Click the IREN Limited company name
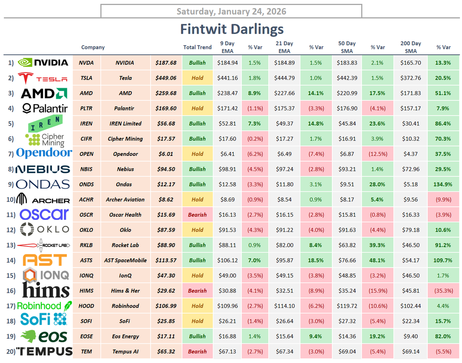 tap(125, 123)
